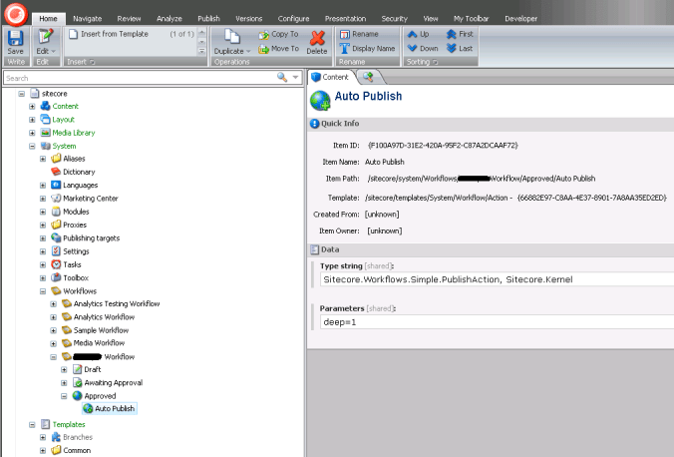Click the Search input field

click(x=140, y=78)
